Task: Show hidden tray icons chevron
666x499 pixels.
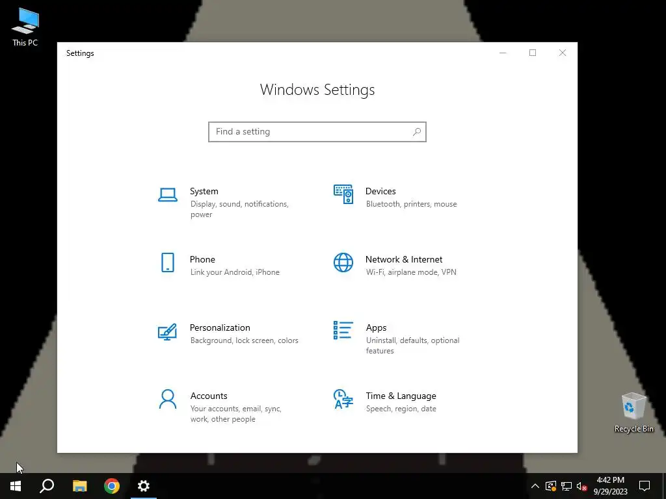Action: click(x=535, y=486)
